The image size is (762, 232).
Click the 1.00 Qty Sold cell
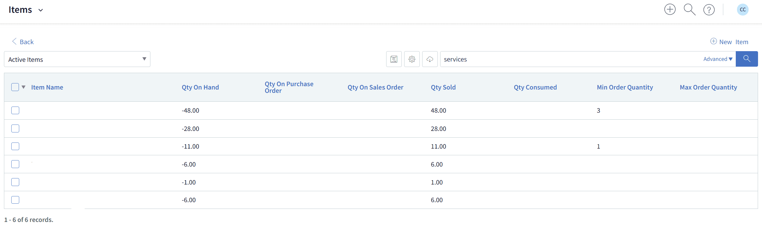pos(437,182)
